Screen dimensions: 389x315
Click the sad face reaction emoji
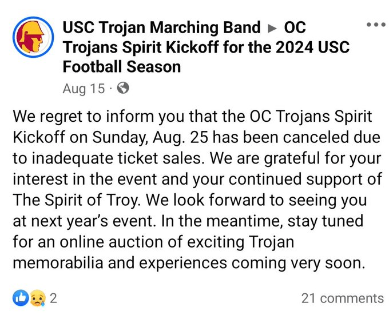pos(38,298)
